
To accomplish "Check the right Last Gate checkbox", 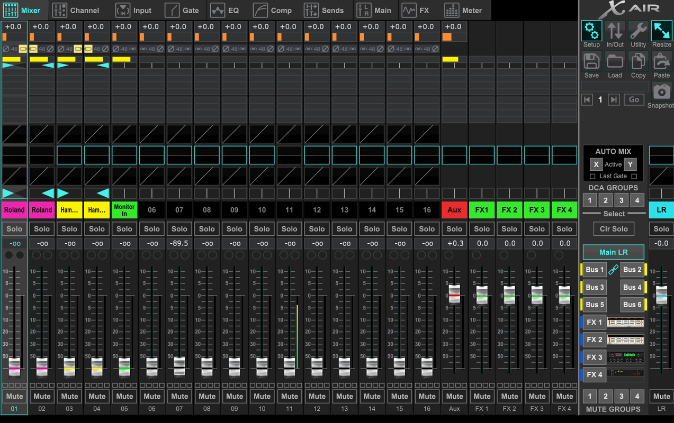I will (634, 177).
